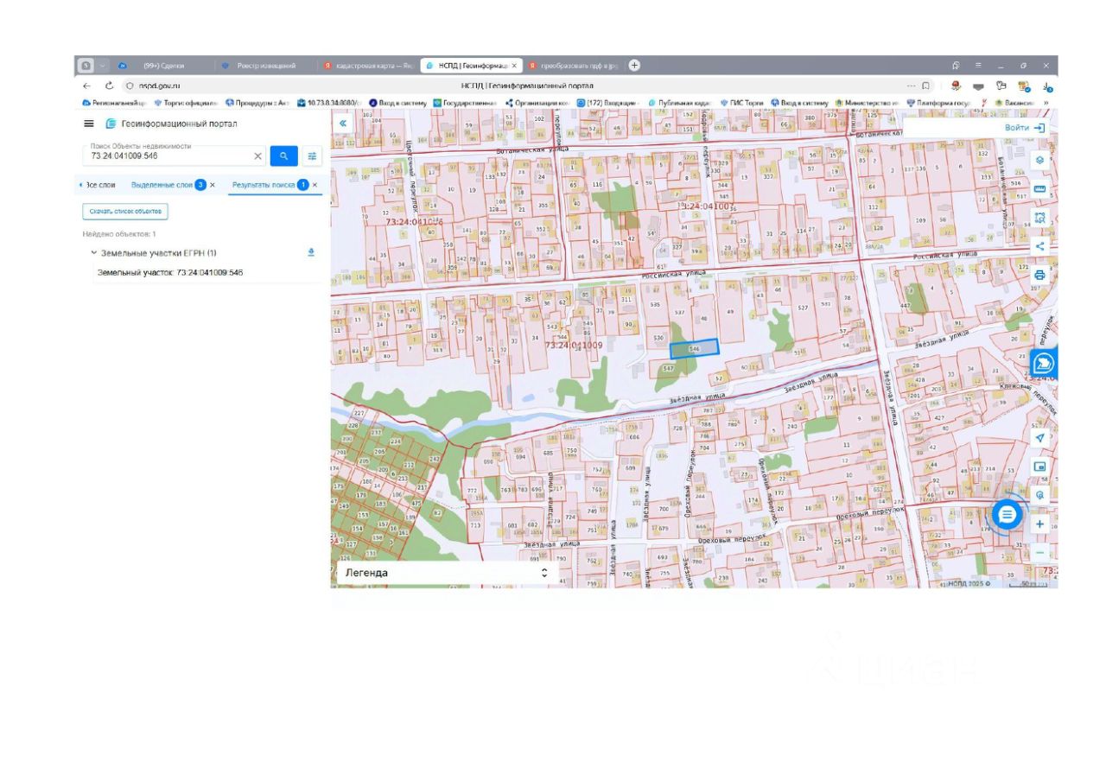Clear the cadastral number search field
Image resolution: width=1106 pixels, height=781 pixels.
[x=257, y=156]
